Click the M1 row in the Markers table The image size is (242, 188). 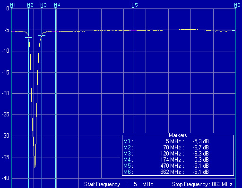(x=166, y=141)
